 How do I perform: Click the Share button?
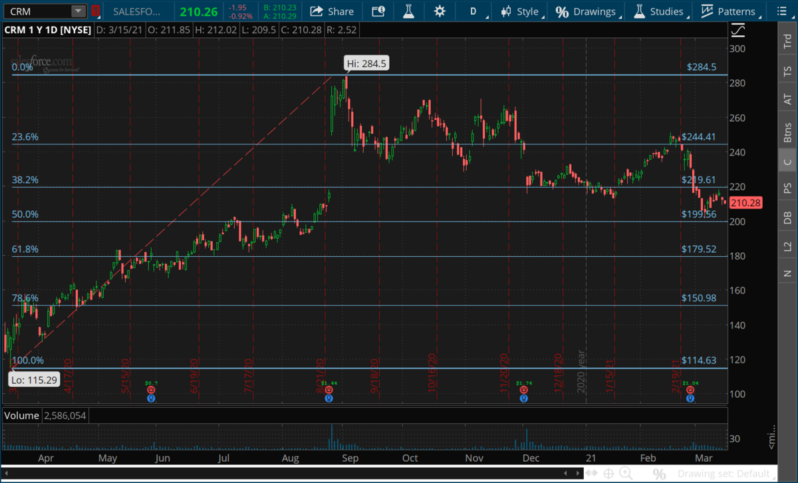click(331, 11)
